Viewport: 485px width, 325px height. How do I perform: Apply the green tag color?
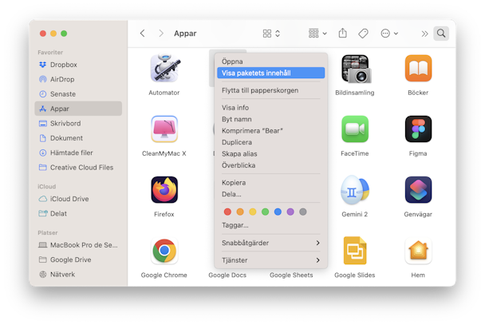pos(265,212)
